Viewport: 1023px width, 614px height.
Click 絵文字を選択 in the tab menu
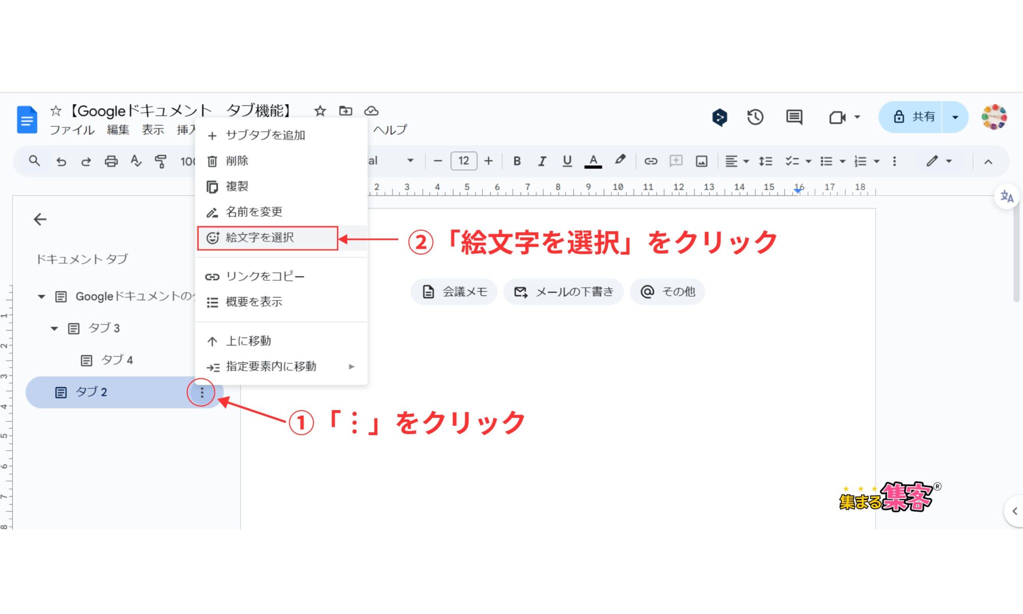282,238
